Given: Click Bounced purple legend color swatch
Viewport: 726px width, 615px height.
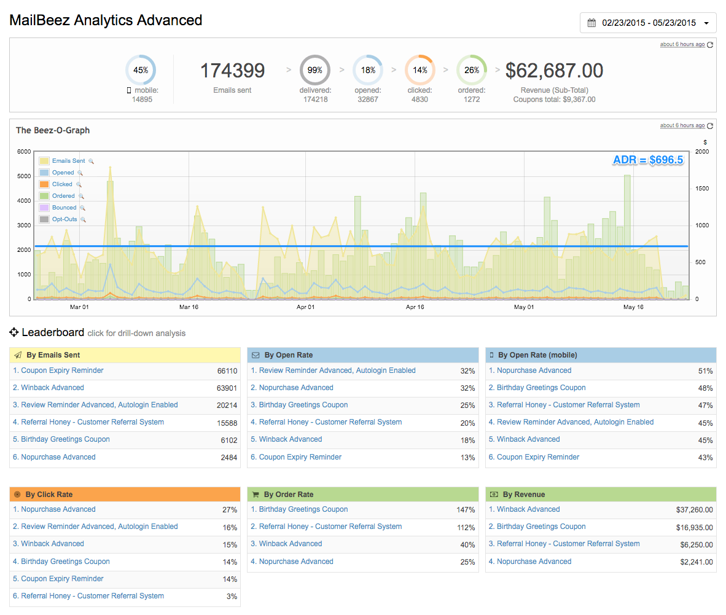Looking at the screenshot, I should pos(44,208).
